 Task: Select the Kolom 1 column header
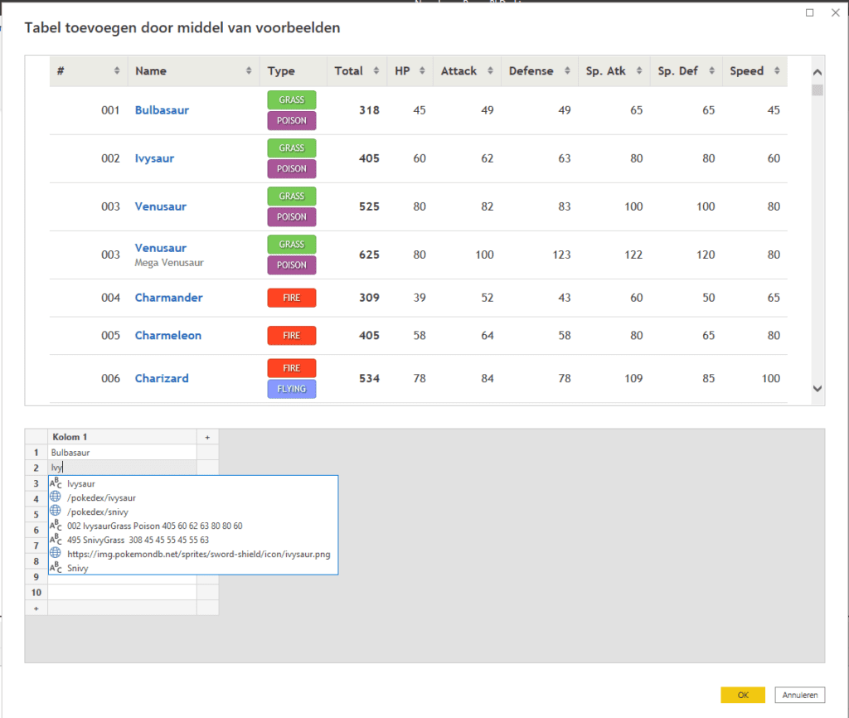click(123, 437)
